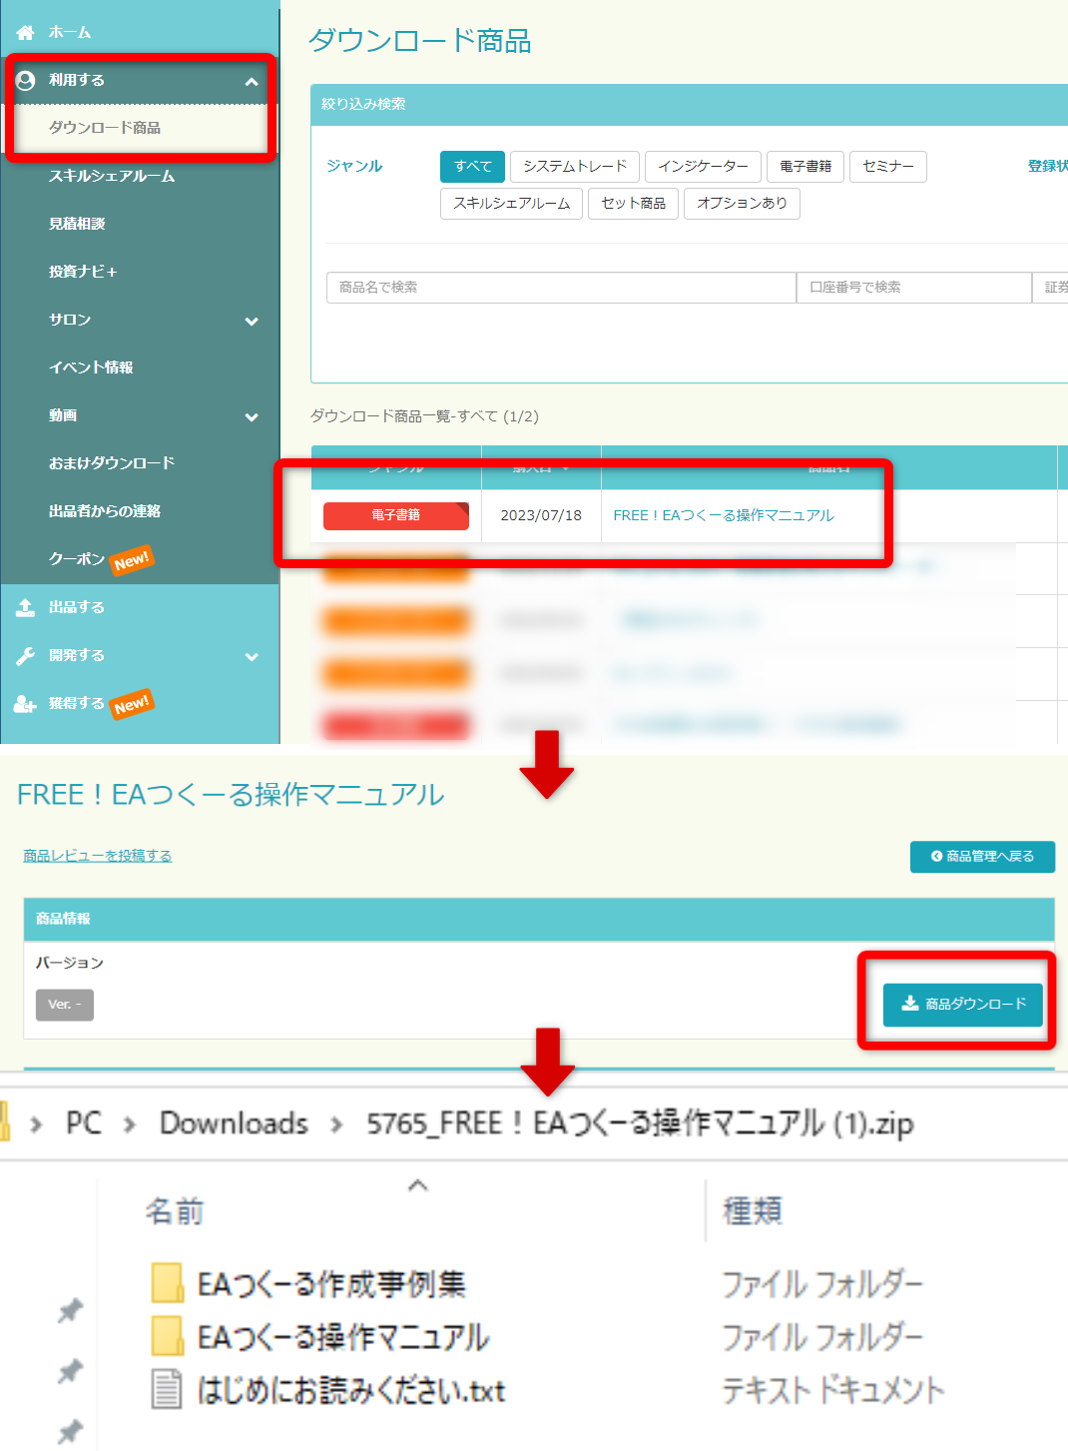Toggle the 電子書籍 genre filter
1068x1451 pixels.
(x=804, y=167)
